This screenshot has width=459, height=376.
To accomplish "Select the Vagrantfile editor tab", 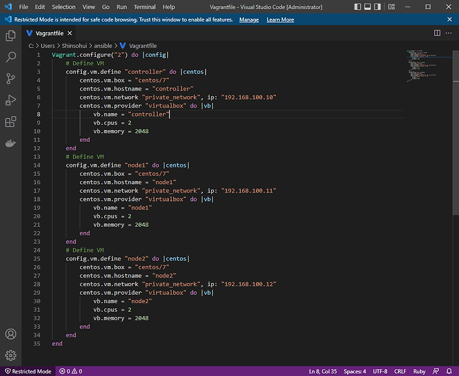I will tap(49, 34).
